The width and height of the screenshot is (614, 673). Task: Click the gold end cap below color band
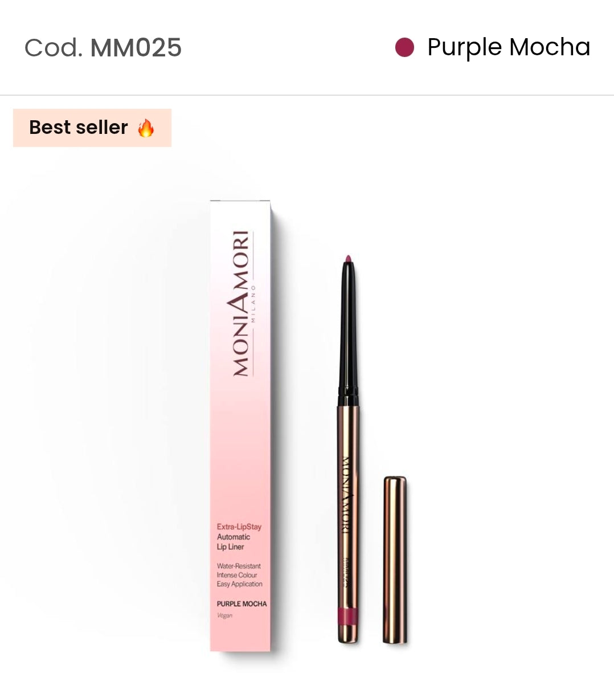point(348,634)
